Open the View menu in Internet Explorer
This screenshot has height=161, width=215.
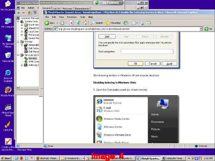(61, 17)
